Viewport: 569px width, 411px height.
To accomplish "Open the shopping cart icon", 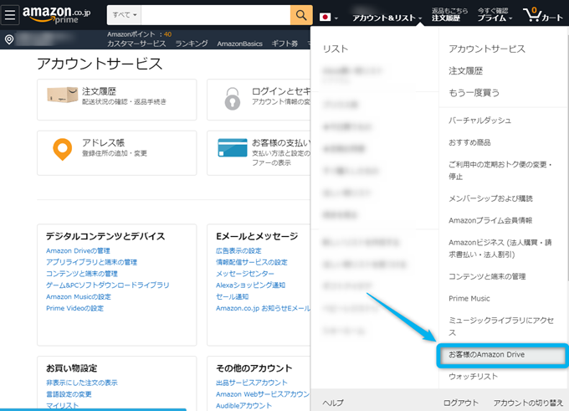I will [542, 15].
